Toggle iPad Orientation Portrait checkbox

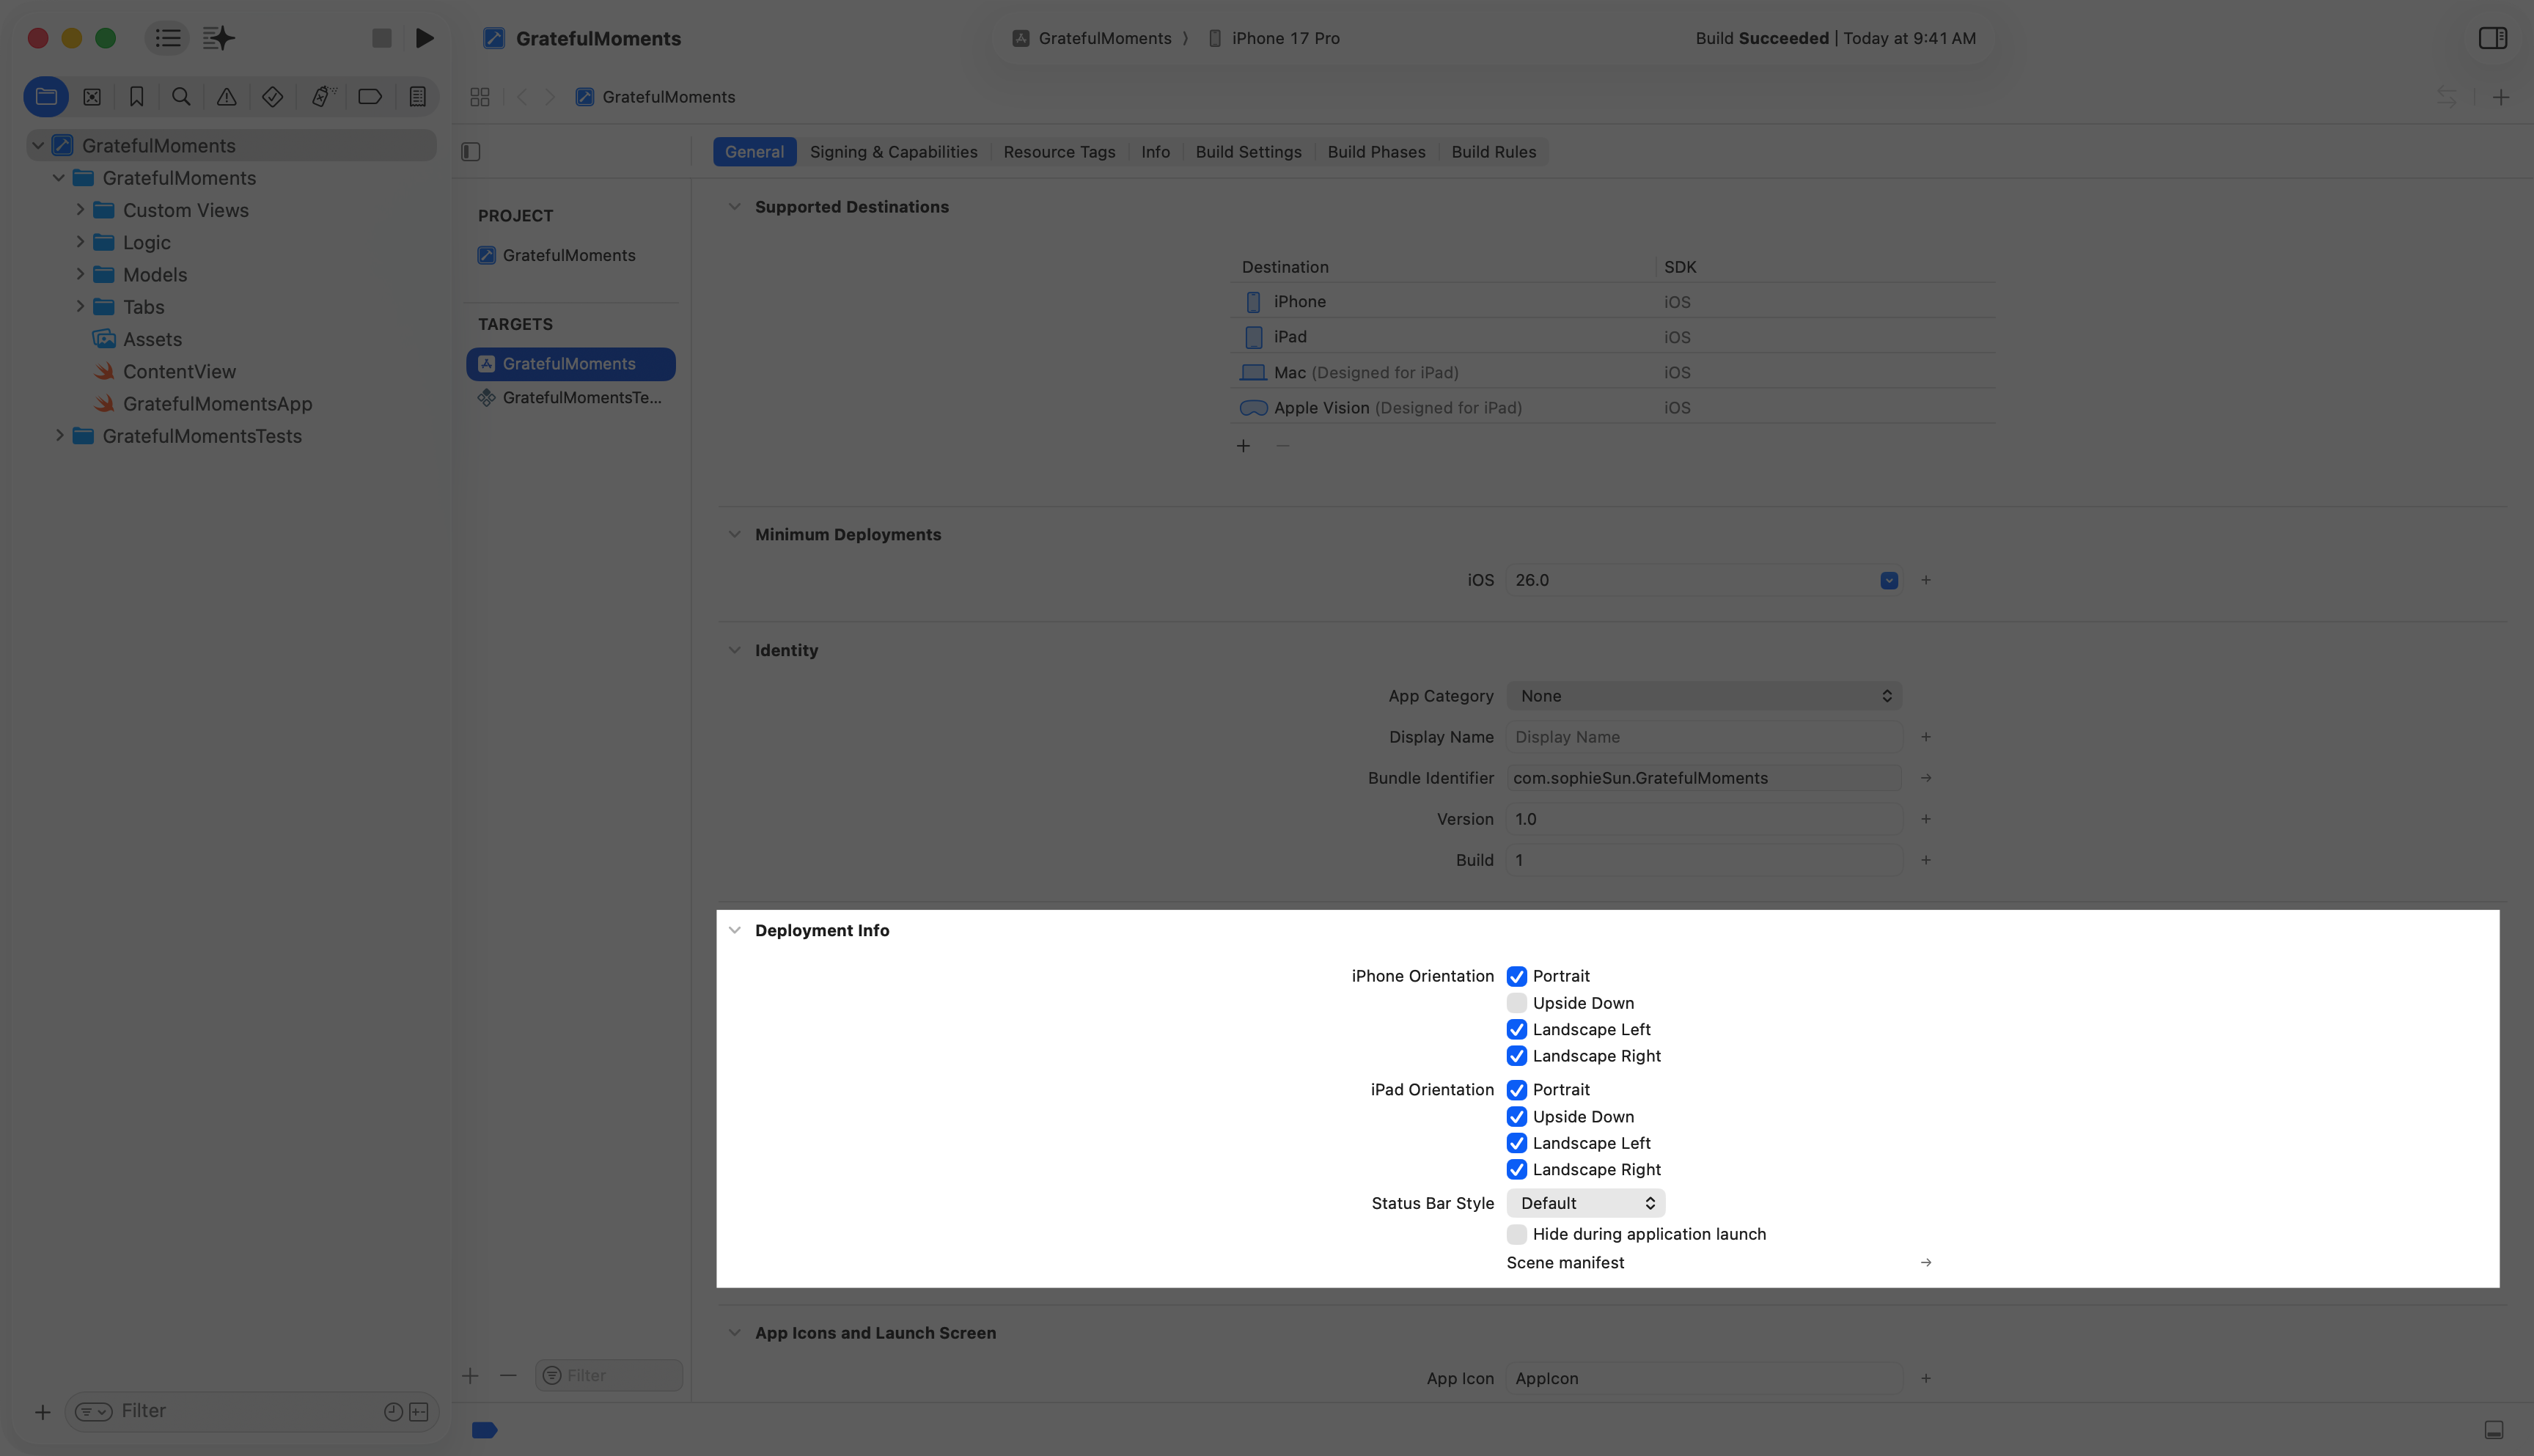click(x=1517, y=1090)
